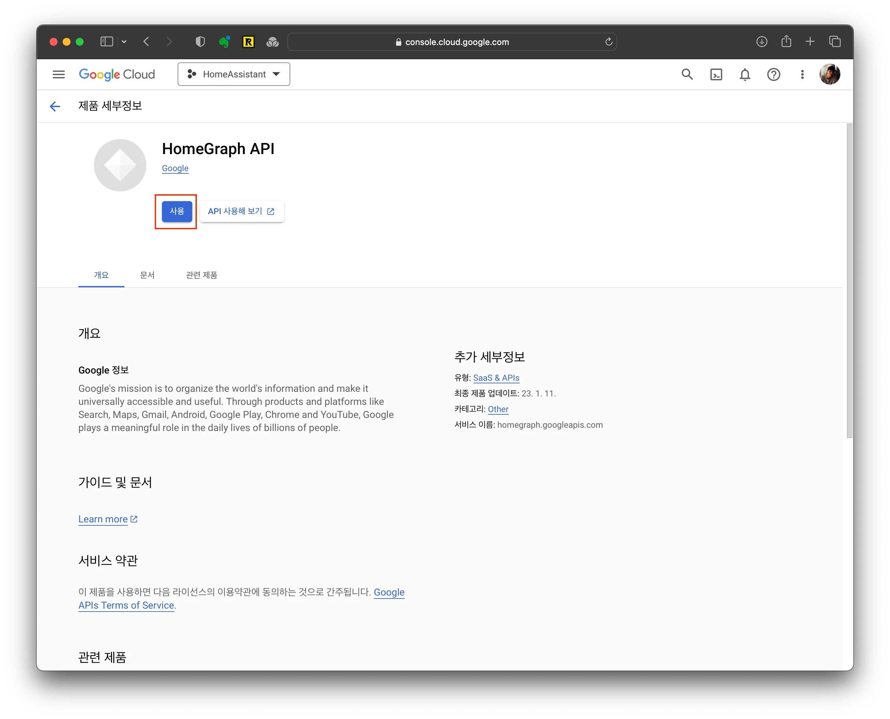Open the Safari share button
The height and width of the screenshot is (719, 890).
[x=786, y=41]
